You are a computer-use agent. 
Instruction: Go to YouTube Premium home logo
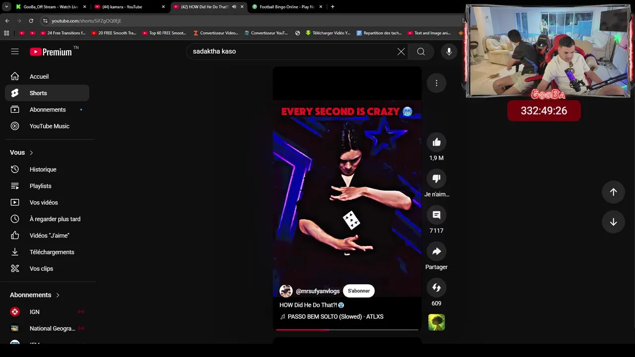(x=51, y=52)
